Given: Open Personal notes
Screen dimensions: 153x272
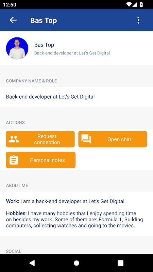Looking at the screenshot, I should (41, 160).
